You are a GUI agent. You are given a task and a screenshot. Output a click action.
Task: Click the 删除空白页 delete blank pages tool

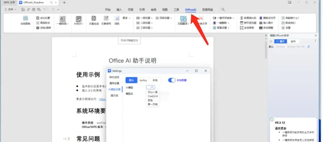(268, 18)
